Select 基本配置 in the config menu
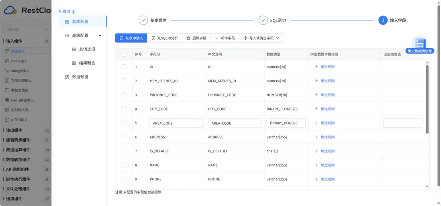Image resolution: width=441 pixels, height=206 pixels. click(82, 22)
